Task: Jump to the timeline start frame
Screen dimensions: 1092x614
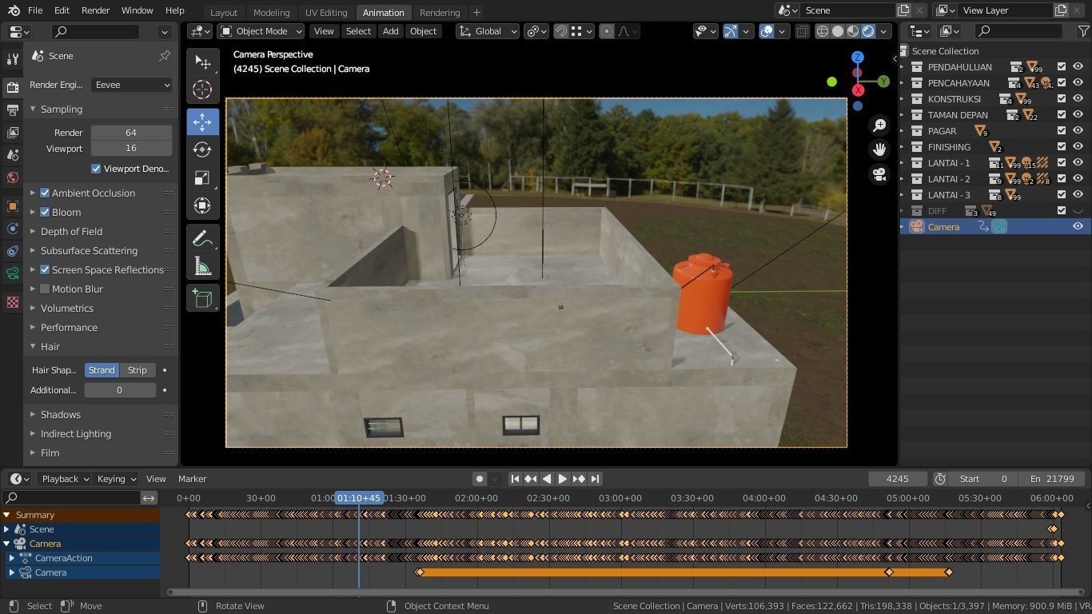Action: click(515, 479)
